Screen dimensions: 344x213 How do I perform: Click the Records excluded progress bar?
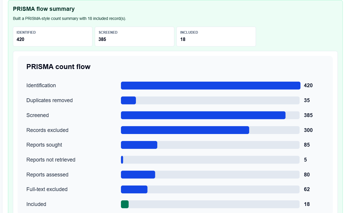tap(210, 130)
